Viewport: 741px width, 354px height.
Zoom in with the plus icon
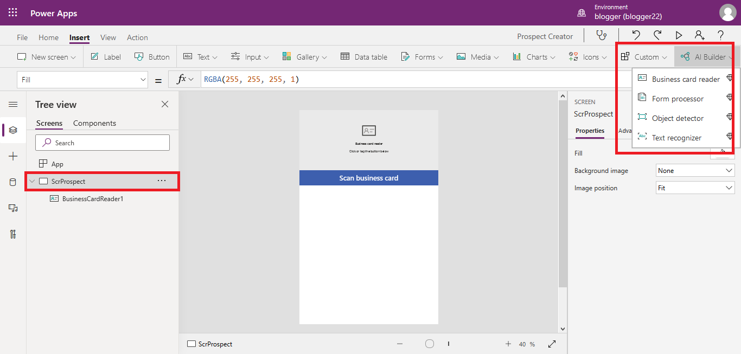(x=508, y=344)
